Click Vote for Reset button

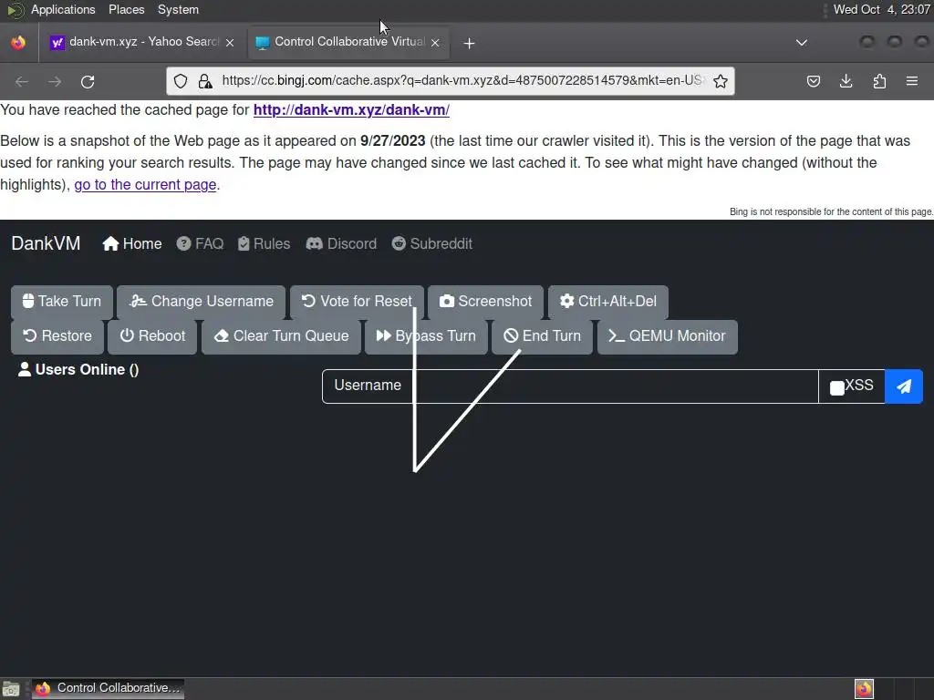[x=357, y=301]
